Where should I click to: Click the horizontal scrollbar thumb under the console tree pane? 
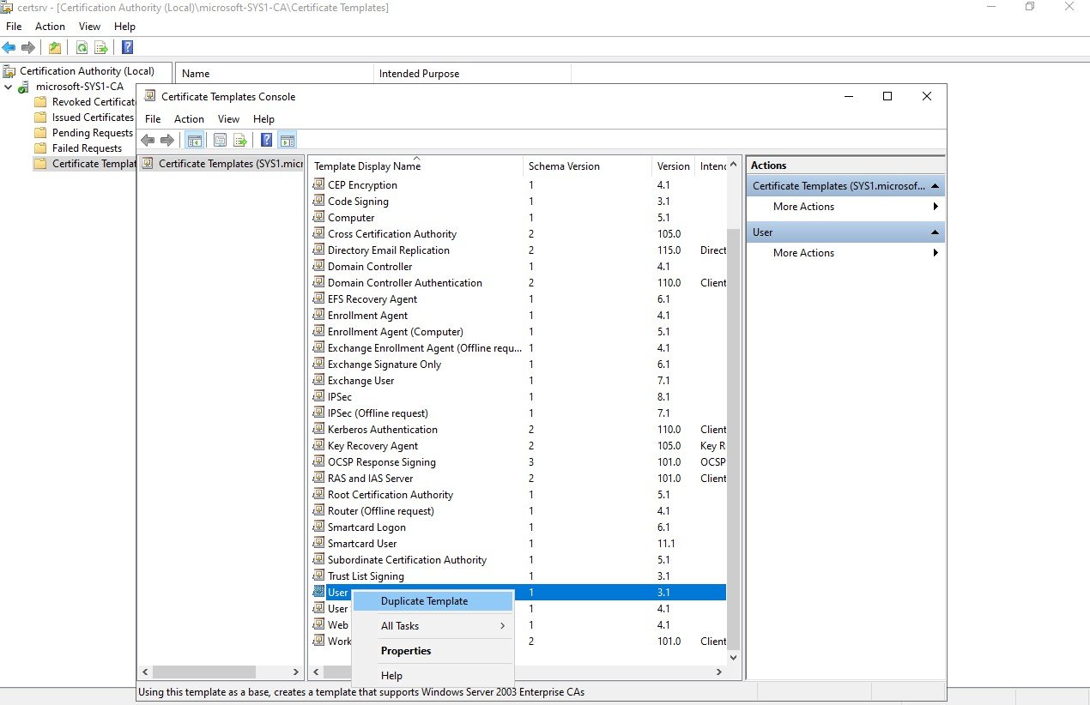pyautogui.click(x=204, y=672)
